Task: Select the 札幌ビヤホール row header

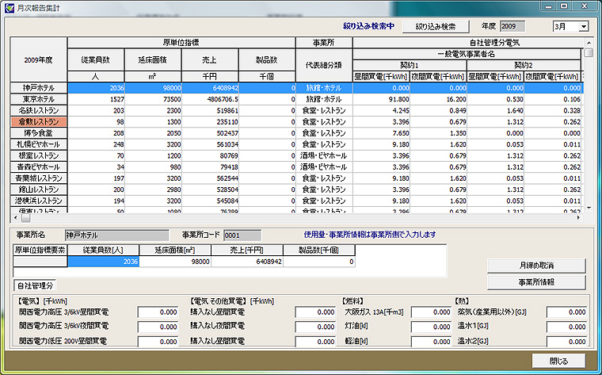Action: click(38, 144)
